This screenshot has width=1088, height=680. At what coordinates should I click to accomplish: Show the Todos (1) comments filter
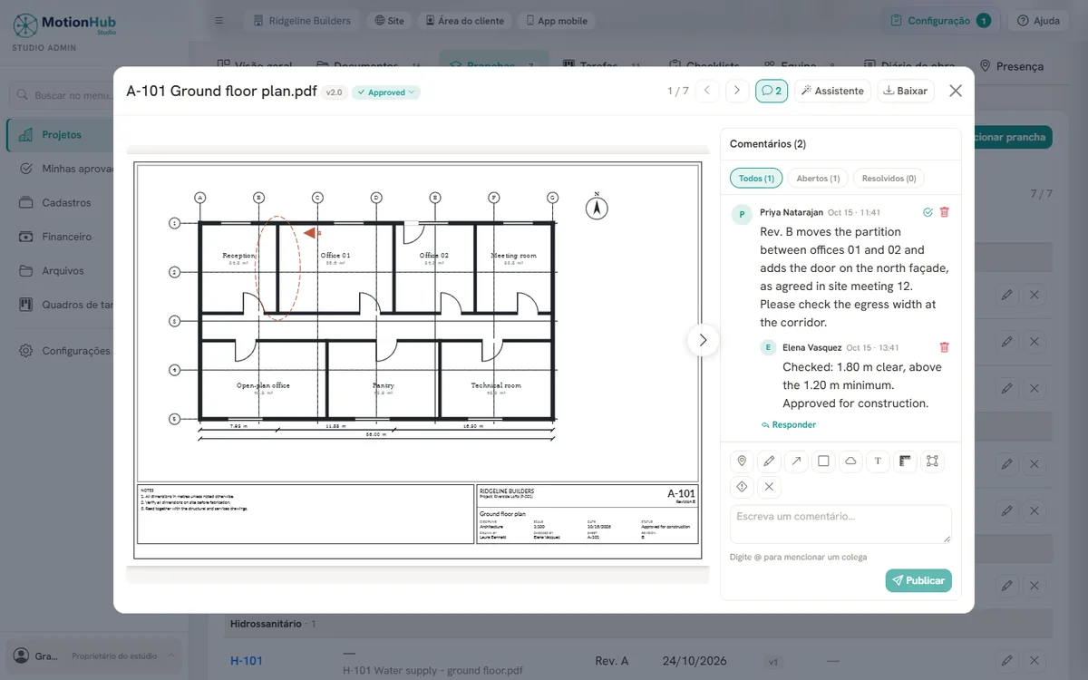[x=756, y=179]
